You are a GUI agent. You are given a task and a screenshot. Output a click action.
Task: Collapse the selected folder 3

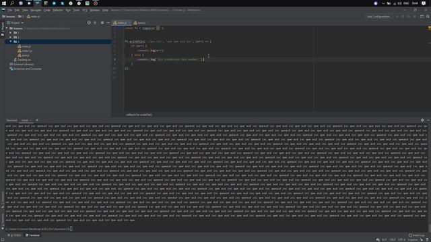(x=11, y=42)
